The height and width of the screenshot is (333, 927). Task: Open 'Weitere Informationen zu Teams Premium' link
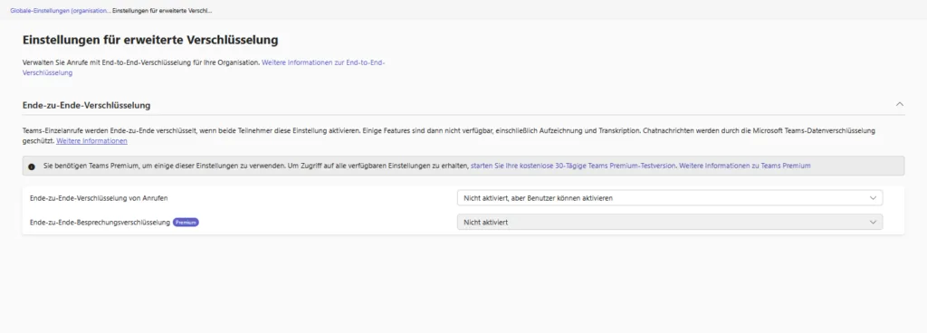point(745,166)
